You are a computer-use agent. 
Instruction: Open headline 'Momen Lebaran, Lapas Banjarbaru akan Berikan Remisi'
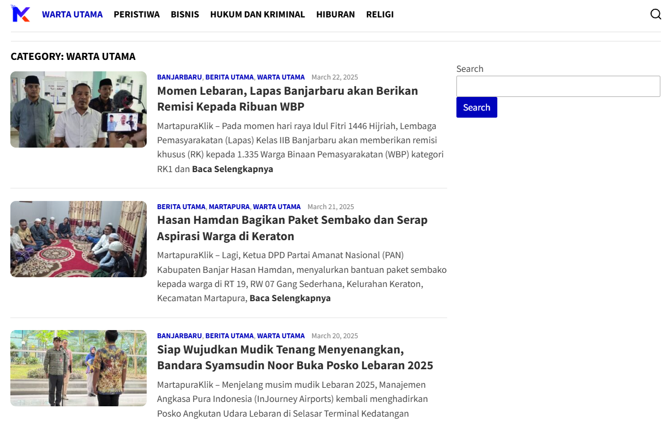[x=287, y=99]
